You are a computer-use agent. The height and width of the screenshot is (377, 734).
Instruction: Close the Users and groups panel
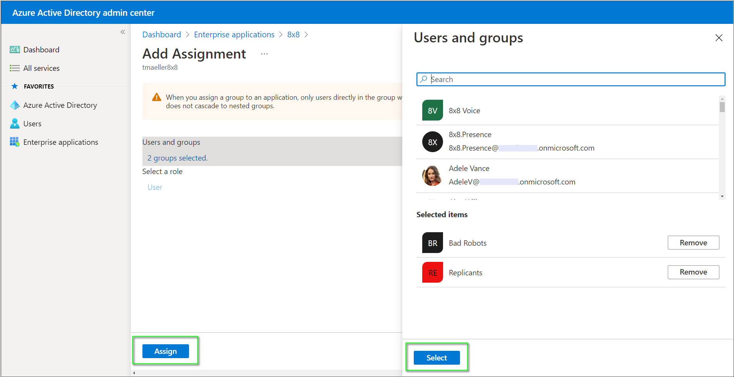719,38
